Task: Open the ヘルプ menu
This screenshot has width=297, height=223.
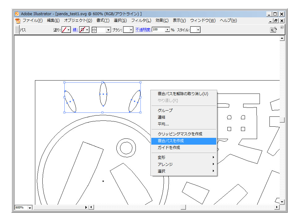Action: (228, 20)
